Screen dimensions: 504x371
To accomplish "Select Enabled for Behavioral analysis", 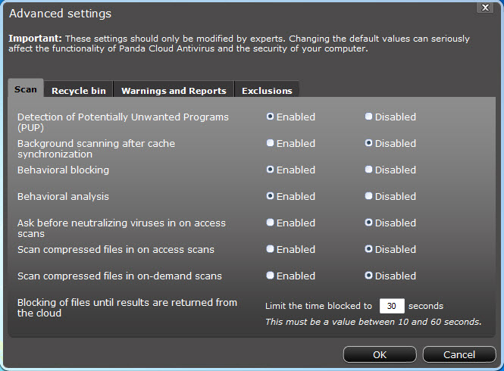I will [270, 196].
